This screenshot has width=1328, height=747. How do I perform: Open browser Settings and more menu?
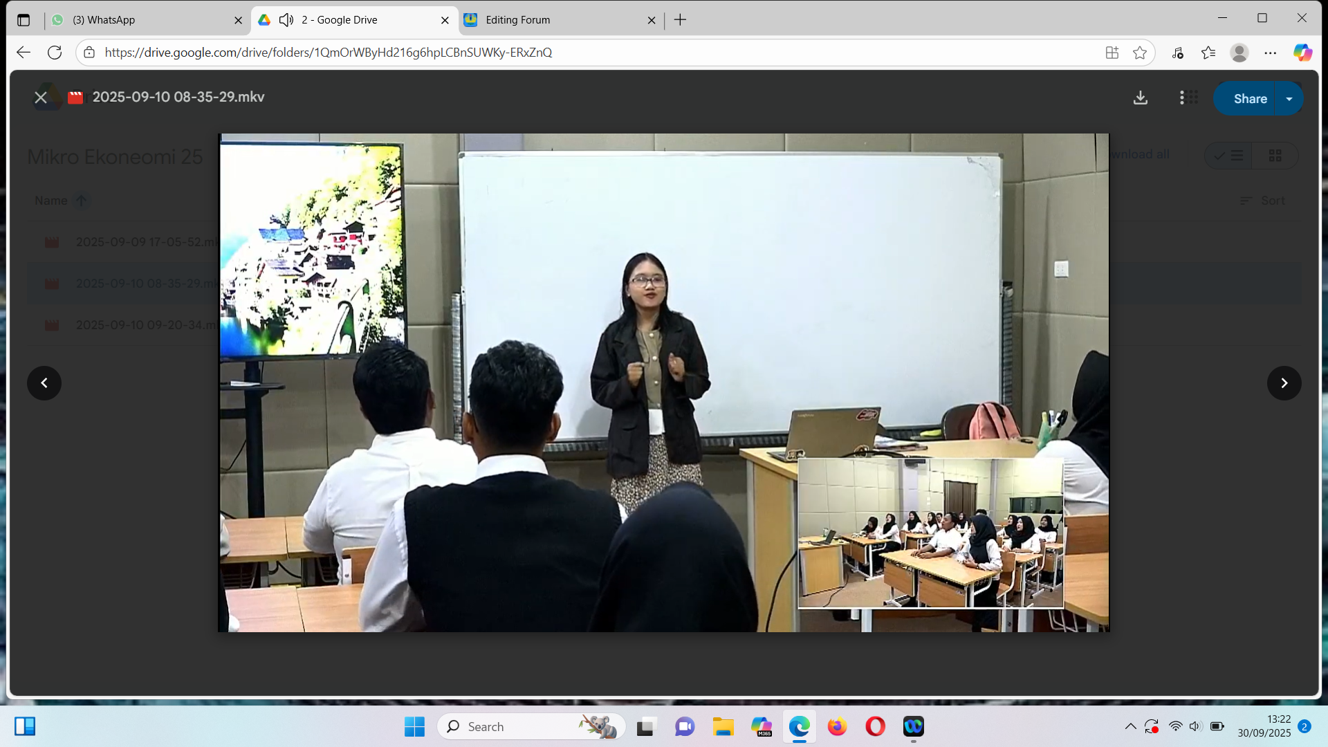(1271, 53)
